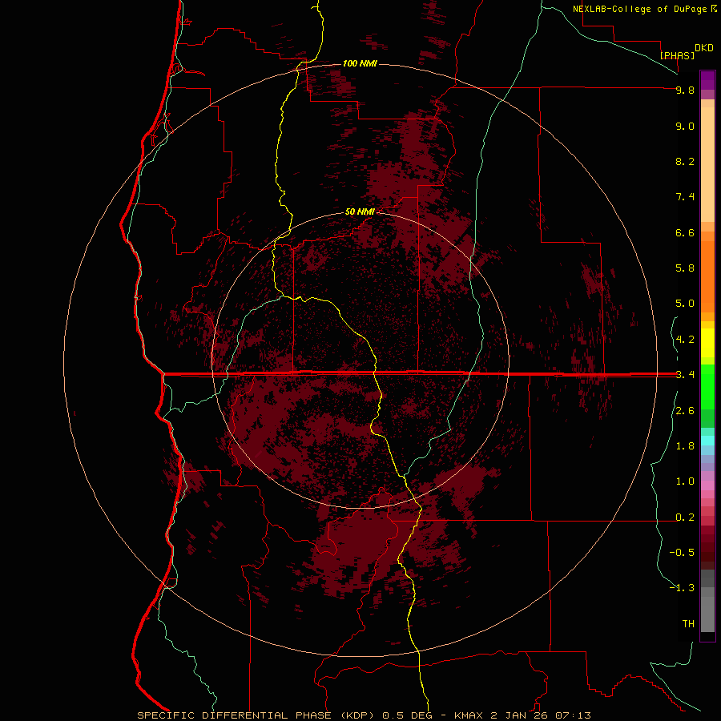Pick the yellow color bar segment

point(707,343)
